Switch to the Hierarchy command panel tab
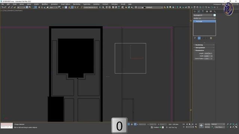The height and width of the screenshot is (134, 239). pyautogui.click(x=203, y=12)
